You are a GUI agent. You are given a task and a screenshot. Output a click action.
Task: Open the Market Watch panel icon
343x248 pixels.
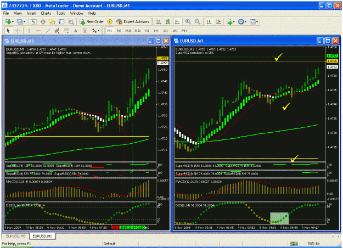[33, 21]
